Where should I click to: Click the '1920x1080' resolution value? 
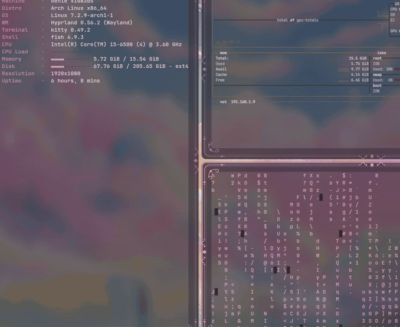coord(66,73)
